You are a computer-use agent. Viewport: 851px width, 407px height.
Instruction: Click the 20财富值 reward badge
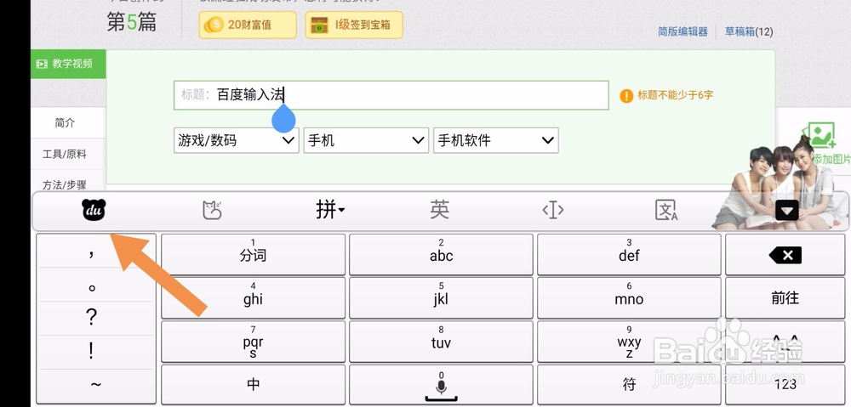(248, 25)
